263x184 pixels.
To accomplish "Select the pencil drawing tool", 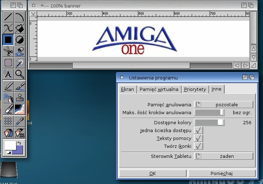I will click(x=8, y=86).
